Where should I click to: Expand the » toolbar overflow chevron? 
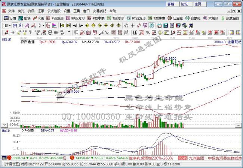(69, 32)
